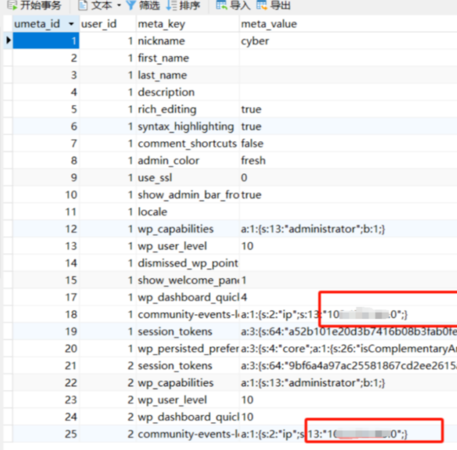Click the wp_persisted_preferences meta_key cell
The width and height of the screenshot is (457, 450).
187,349
